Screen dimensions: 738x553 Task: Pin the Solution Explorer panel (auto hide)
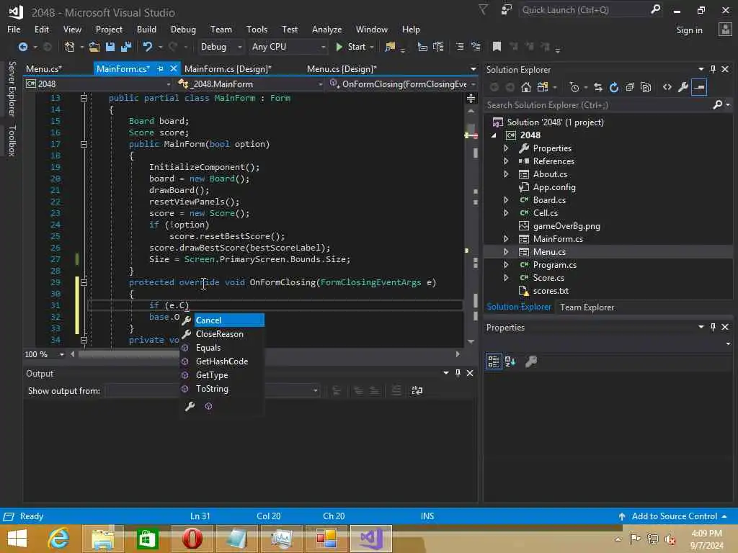pos(713,69)
